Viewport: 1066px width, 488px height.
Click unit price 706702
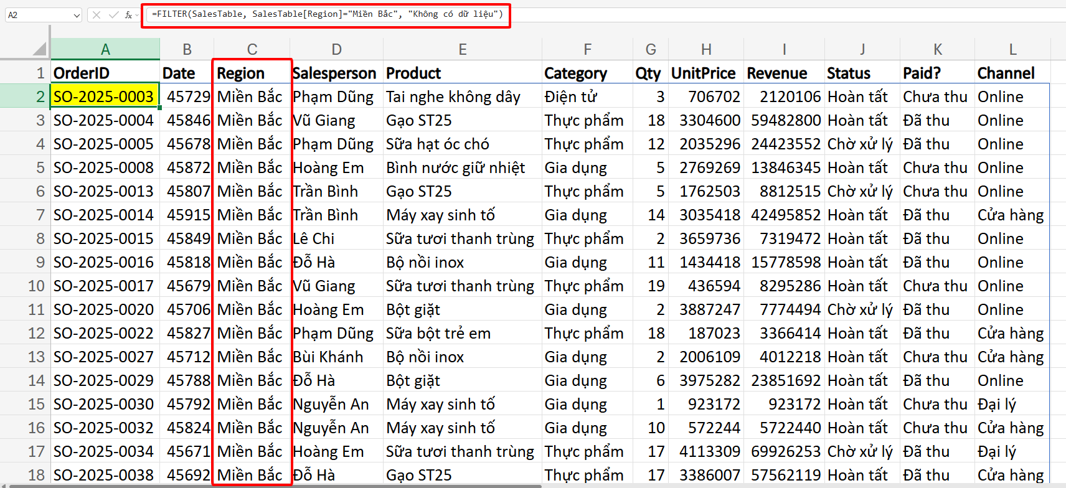[x=706, y=96]
